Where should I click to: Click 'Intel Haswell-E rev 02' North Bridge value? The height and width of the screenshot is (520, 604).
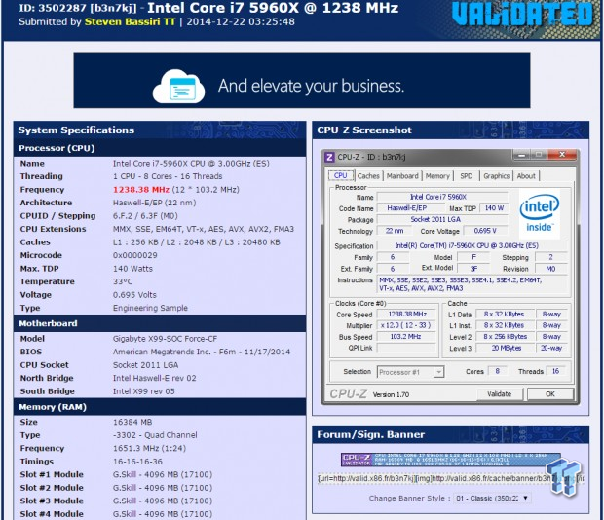pyautogui.click(x=155, y=378)
